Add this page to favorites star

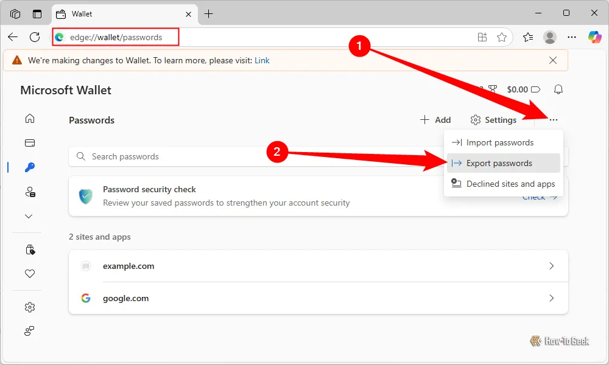coord(502,37)
